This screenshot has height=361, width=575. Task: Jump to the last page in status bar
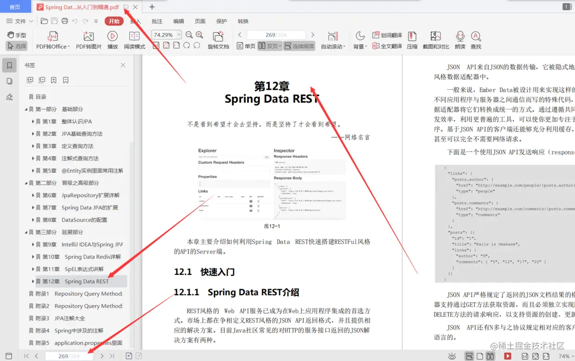(112, 356)
